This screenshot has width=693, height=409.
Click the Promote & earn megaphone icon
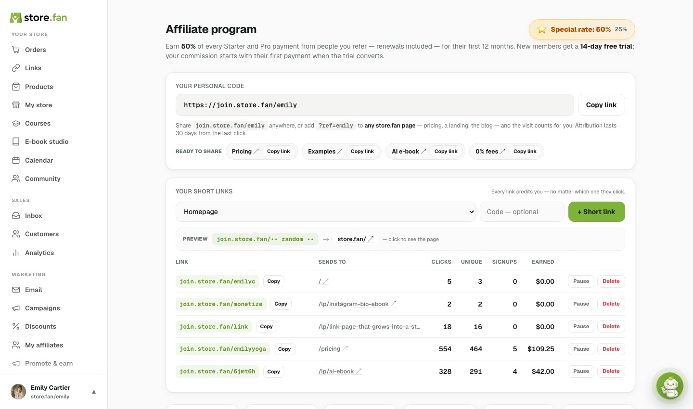[x=16, y=363]
